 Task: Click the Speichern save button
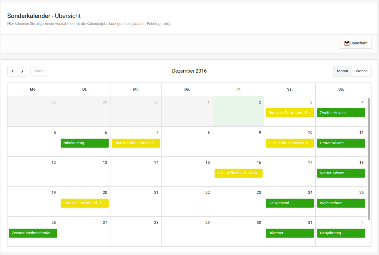[x=356, y=43]
